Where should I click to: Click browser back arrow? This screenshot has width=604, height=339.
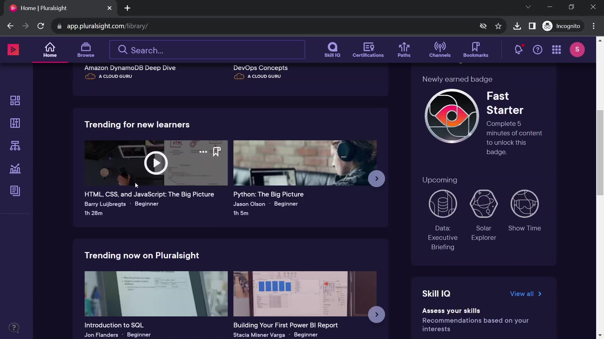click(10, 26)
